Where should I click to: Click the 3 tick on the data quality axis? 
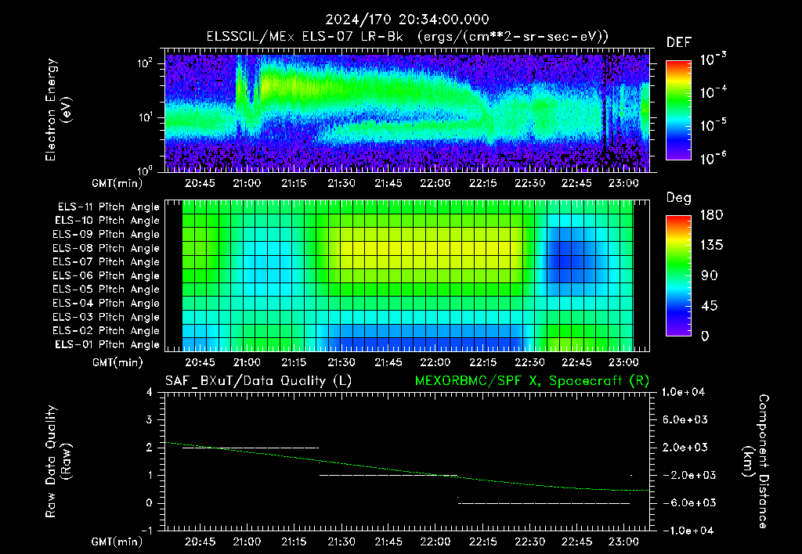pyautogui.click(x=150, y=419)
